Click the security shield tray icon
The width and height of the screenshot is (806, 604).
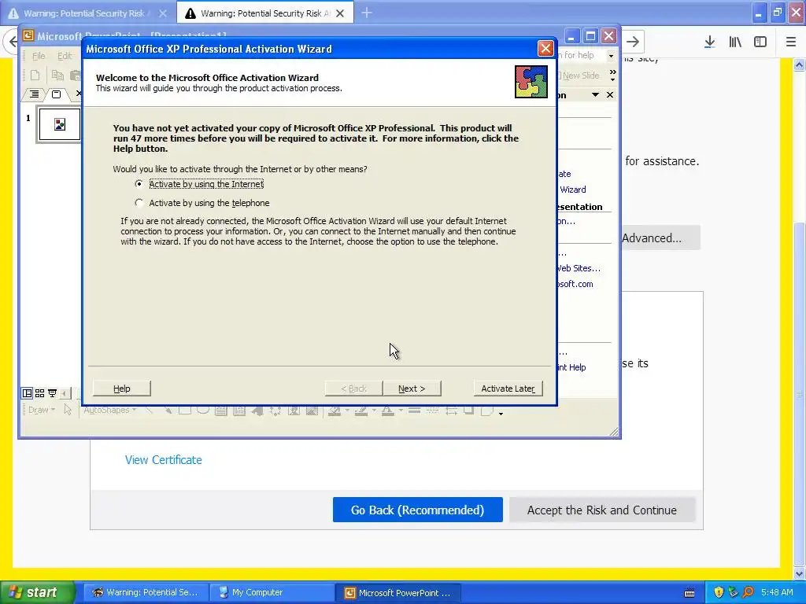coord(719,592)
